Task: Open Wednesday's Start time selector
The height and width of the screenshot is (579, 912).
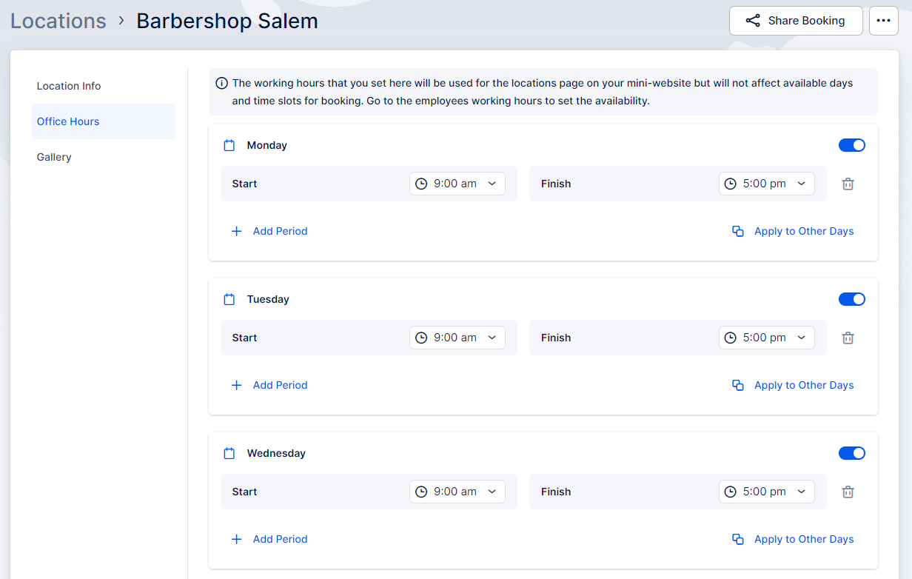Action: (457, 492)
